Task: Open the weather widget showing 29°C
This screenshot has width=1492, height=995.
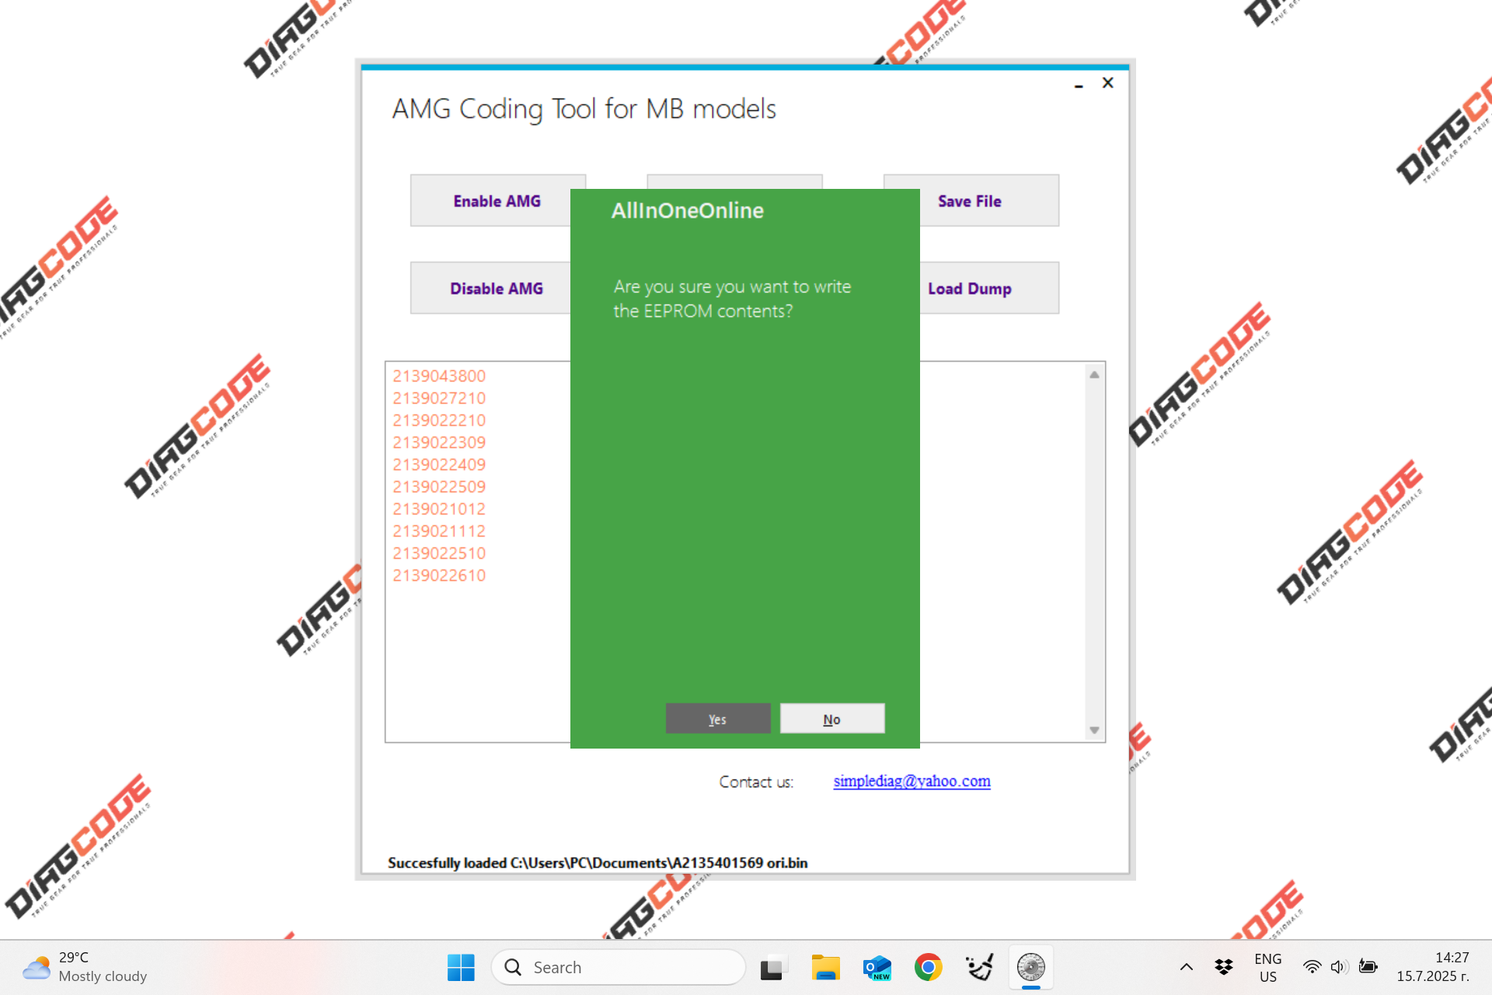Action: pos(85,967)
